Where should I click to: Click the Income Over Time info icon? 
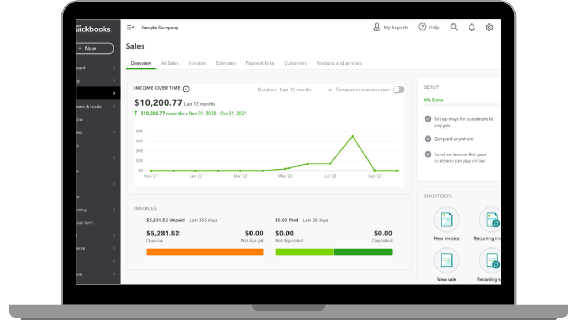click(x=186, y=89)
